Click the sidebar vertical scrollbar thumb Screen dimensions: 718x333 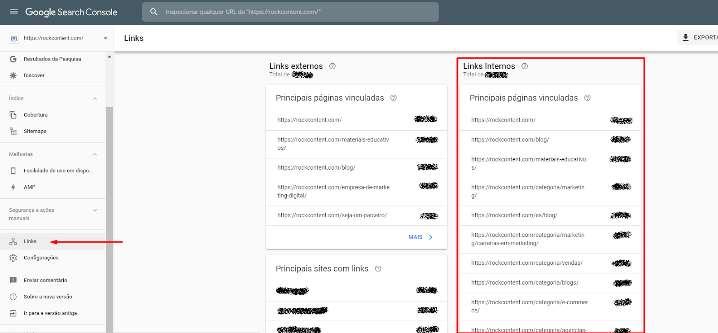tap(109, 220)
